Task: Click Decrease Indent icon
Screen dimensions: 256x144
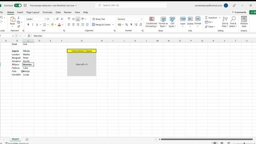Action: [x=83, y=25]
